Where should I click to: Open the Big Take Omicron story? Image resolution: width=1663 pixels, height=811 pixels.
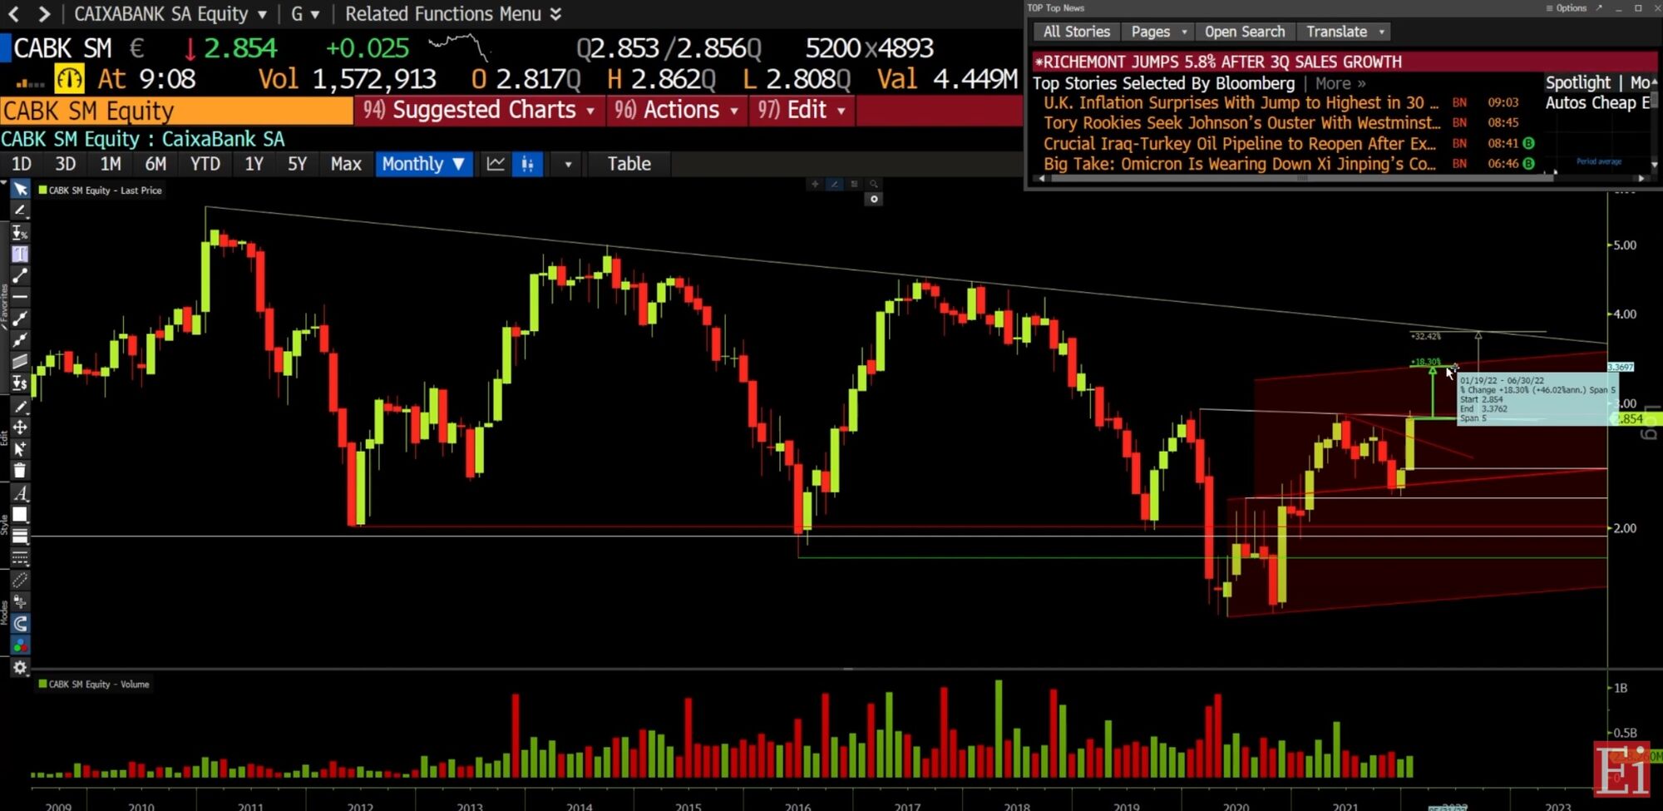(x=1240, y=164)
